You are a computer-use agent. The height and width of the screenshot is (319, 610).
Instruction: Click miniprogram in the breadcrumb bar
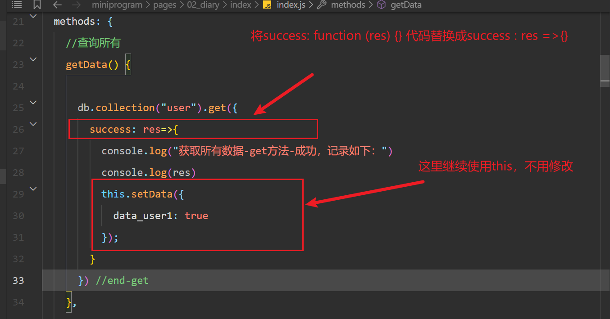[117, 5]
